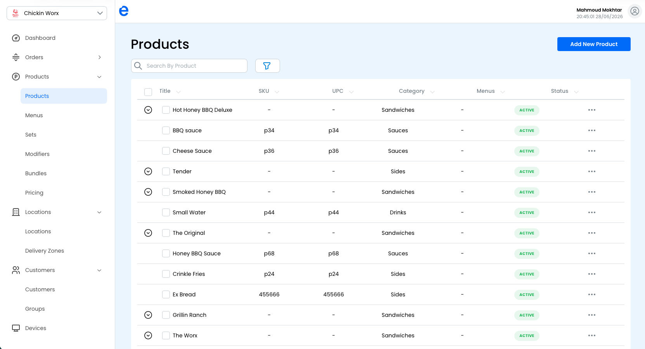The width and height of the screenshot is (645, 349).
Task: Open three-dot menu for Honey BBQ Sauce
Action: click(591, 253)
